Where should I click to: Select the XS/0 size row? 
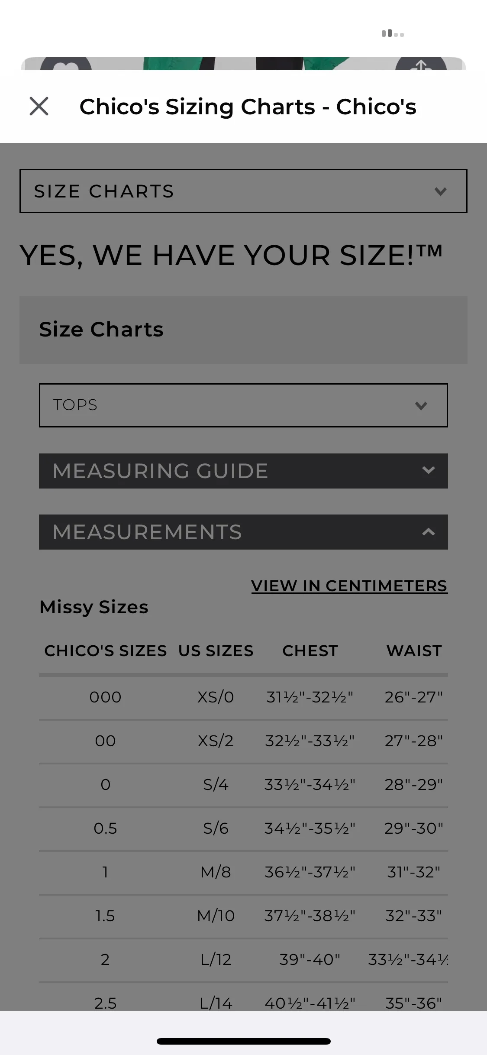click(x=243, y=697)
